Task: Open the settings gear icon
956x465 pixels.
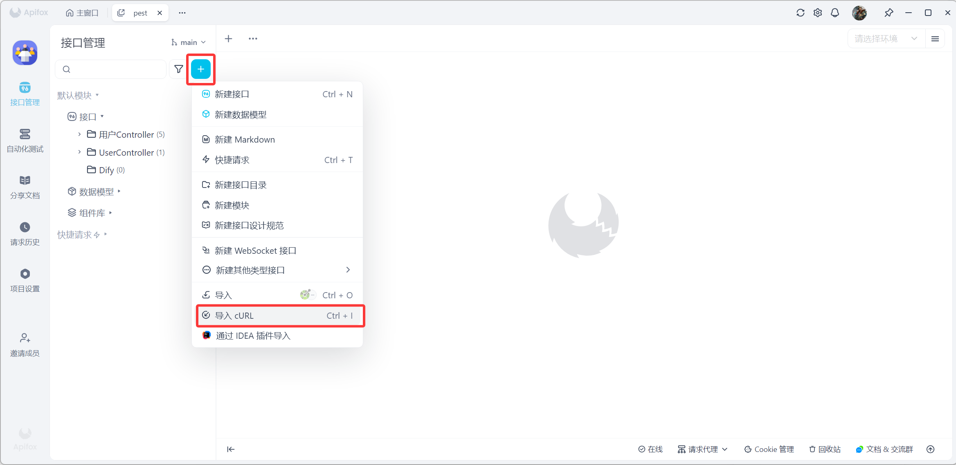Action: 817,13
